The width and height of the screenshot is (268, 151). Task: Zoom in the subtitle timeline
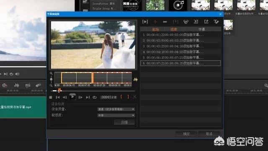click(x=51, y=73)
